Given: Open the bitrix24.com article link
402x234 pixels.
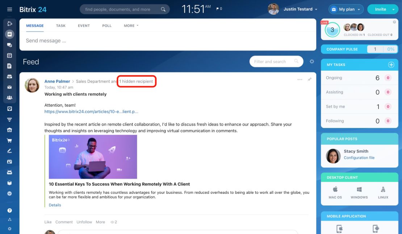Looking at the screenshot, I should click(91, 112).
